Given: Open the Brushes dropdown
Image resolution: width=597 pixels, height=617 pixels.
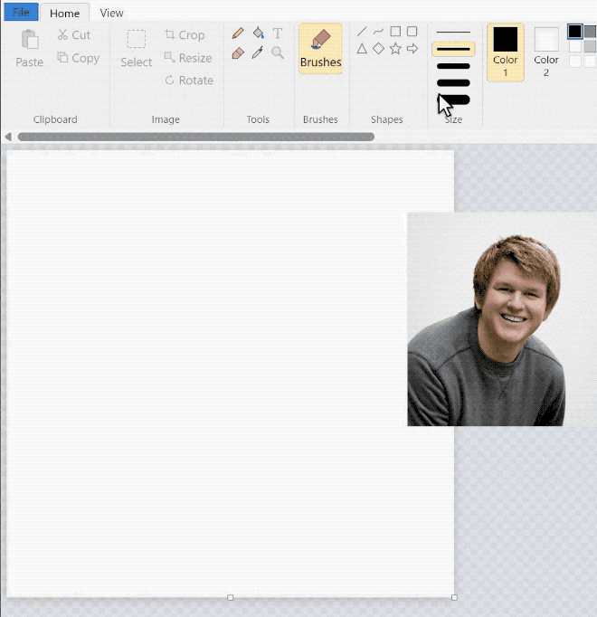Looking at the screenshot, I should click(x=320, y=48).
